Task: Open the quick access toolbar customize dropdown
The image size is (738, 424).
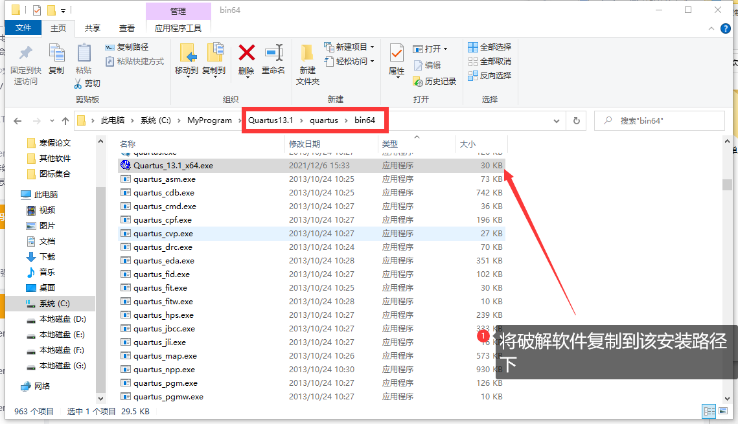Action: coord(63,10)
